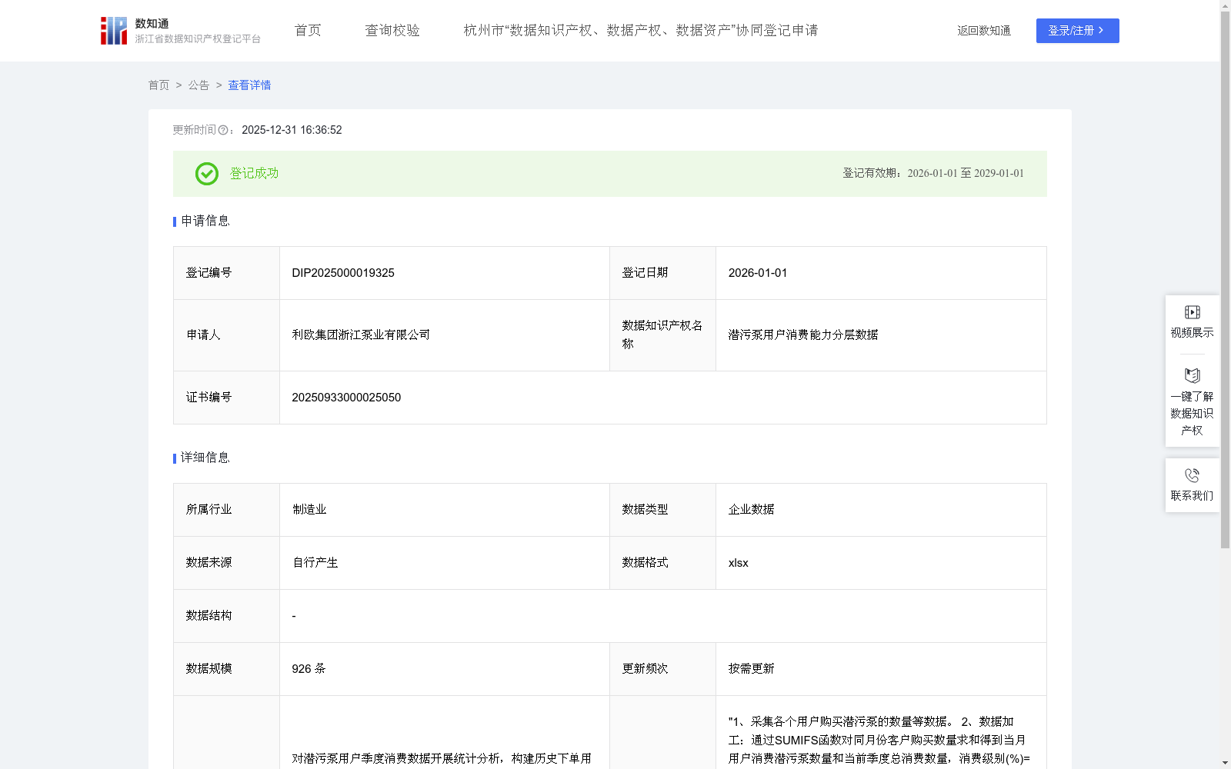The height and width of the screenshot is (769, 1231).
Task: Open the 首页 navigation menu item
Action: click(308, 31)
